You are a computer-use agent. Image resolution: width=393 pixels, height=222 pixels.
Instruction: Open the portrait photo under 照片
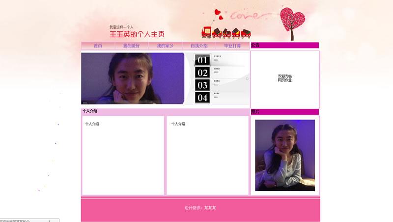(x=285, y=155)
